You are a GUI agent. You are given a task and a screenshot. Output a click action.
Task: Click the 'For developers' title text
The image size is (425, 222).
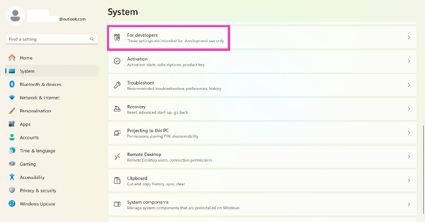tap(142, 35)
